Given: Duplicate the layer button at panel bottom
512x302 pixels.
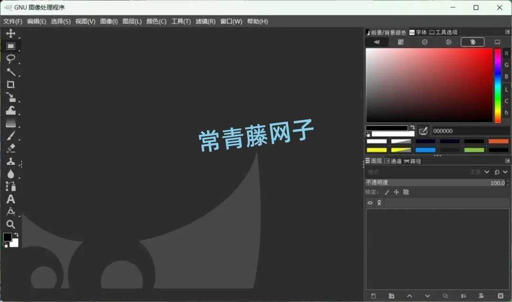Looking at the screenshot, I should pos(445,296).
